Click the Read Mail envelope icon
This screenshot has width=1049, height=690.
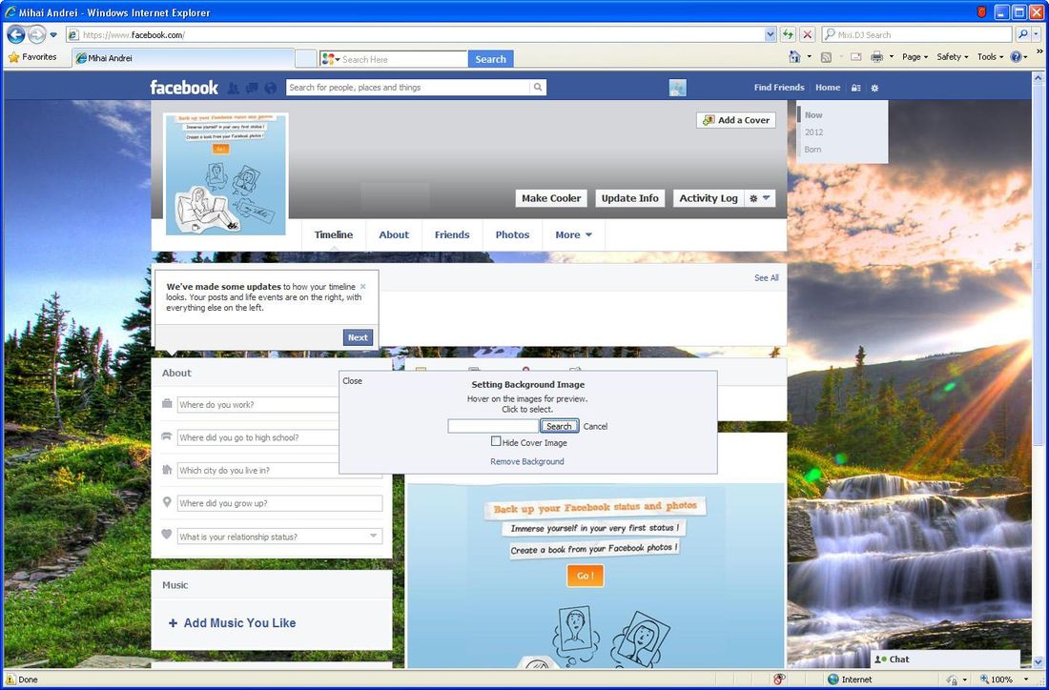click(x=855, y=57)
